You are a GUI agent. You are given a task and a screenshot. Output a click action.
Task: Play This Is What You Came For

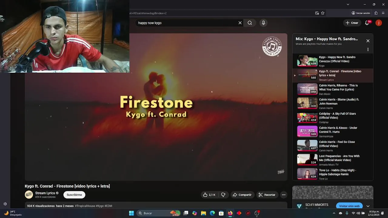(x=333, y=89)
